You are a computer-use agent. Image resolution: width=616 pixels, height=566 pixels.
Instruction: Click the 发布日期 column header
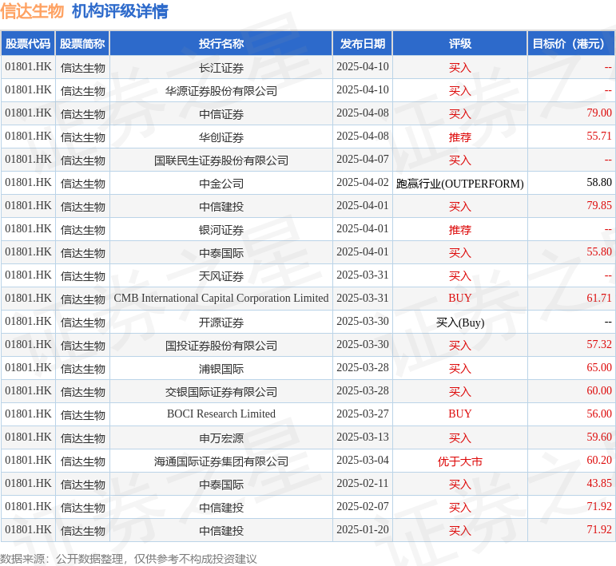pos(363,44)
